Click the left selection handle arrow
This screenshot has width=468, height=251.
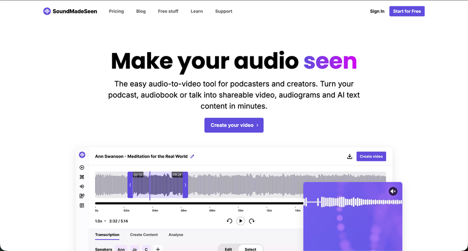point(130,185)
